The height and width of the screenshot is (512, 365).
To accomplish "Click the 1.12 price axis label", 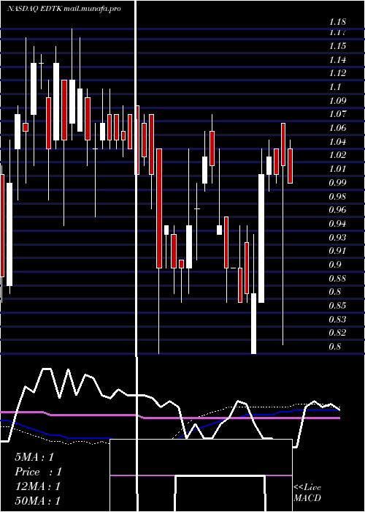I will click(337, 73).
